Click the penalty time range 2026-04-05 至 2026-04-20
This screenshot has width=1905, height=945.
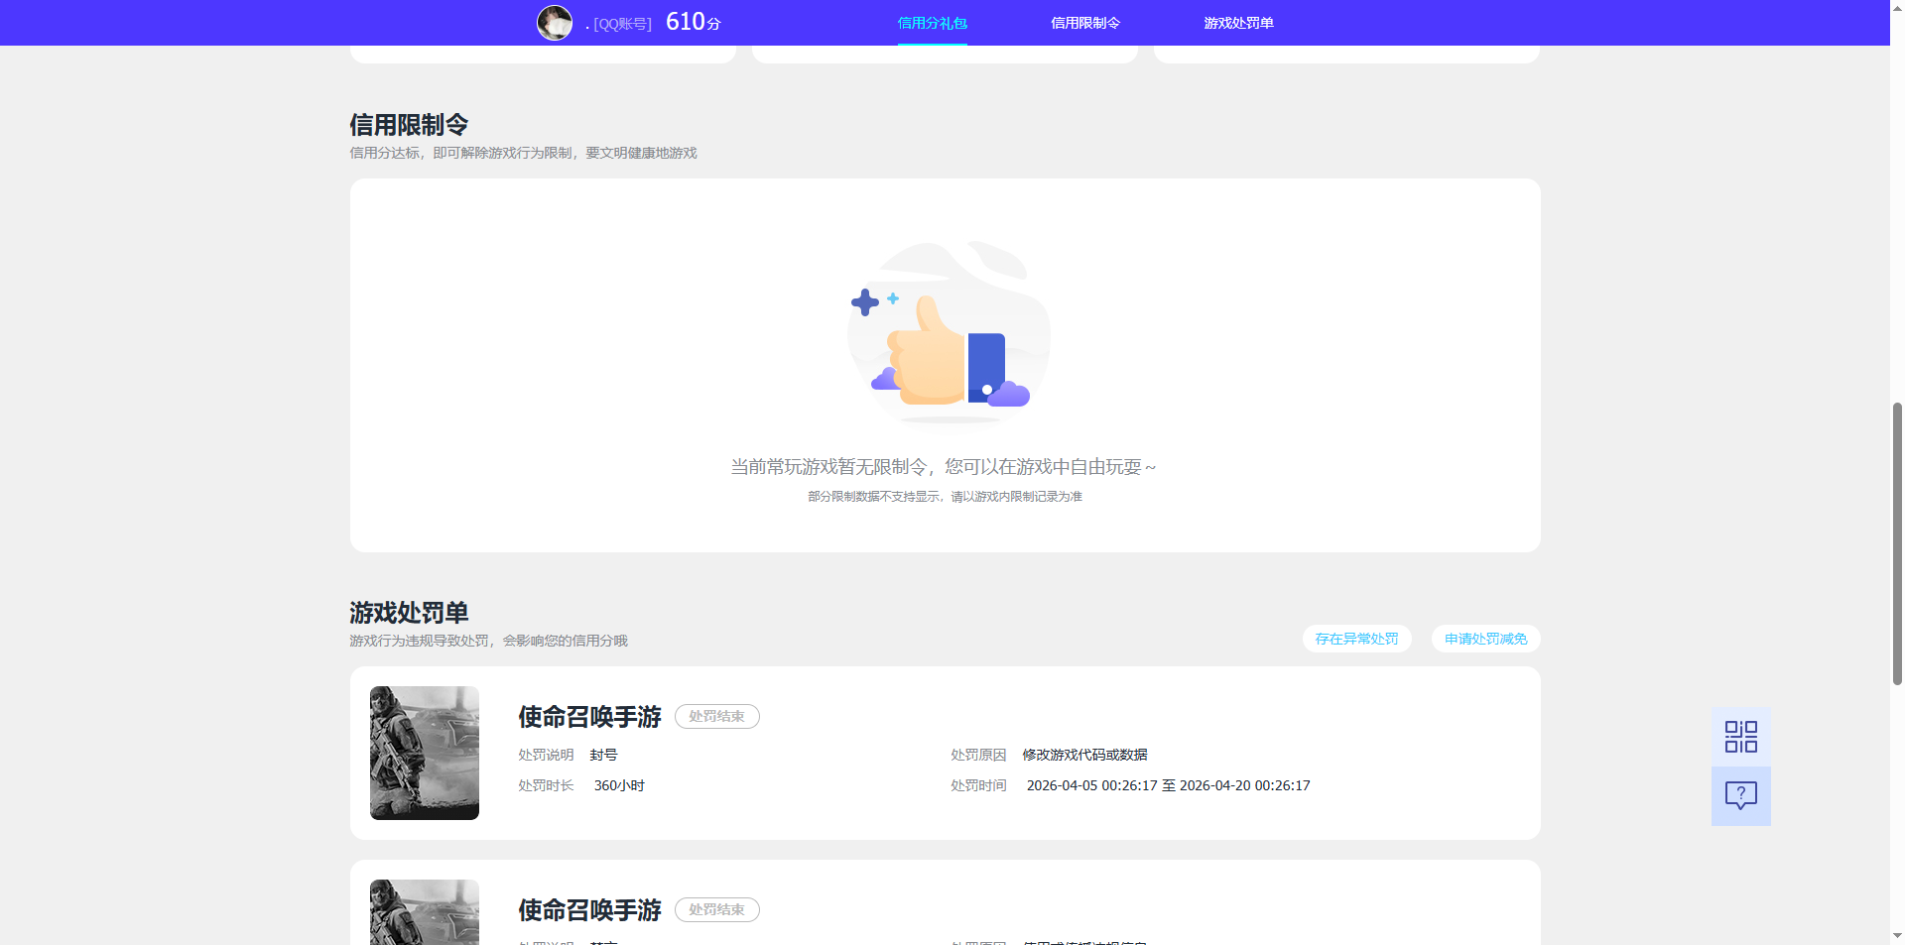1168,785
